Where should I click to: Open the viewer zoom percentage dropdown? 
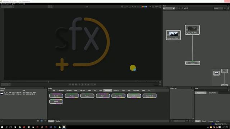click(157, 7)
